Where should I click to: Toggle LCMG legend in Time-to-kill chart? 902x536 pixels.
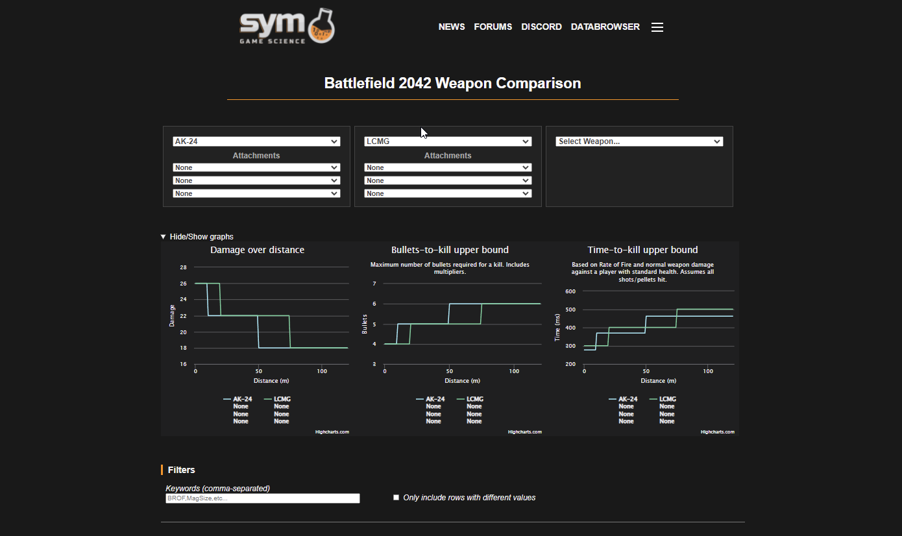(x=663, y=399)
